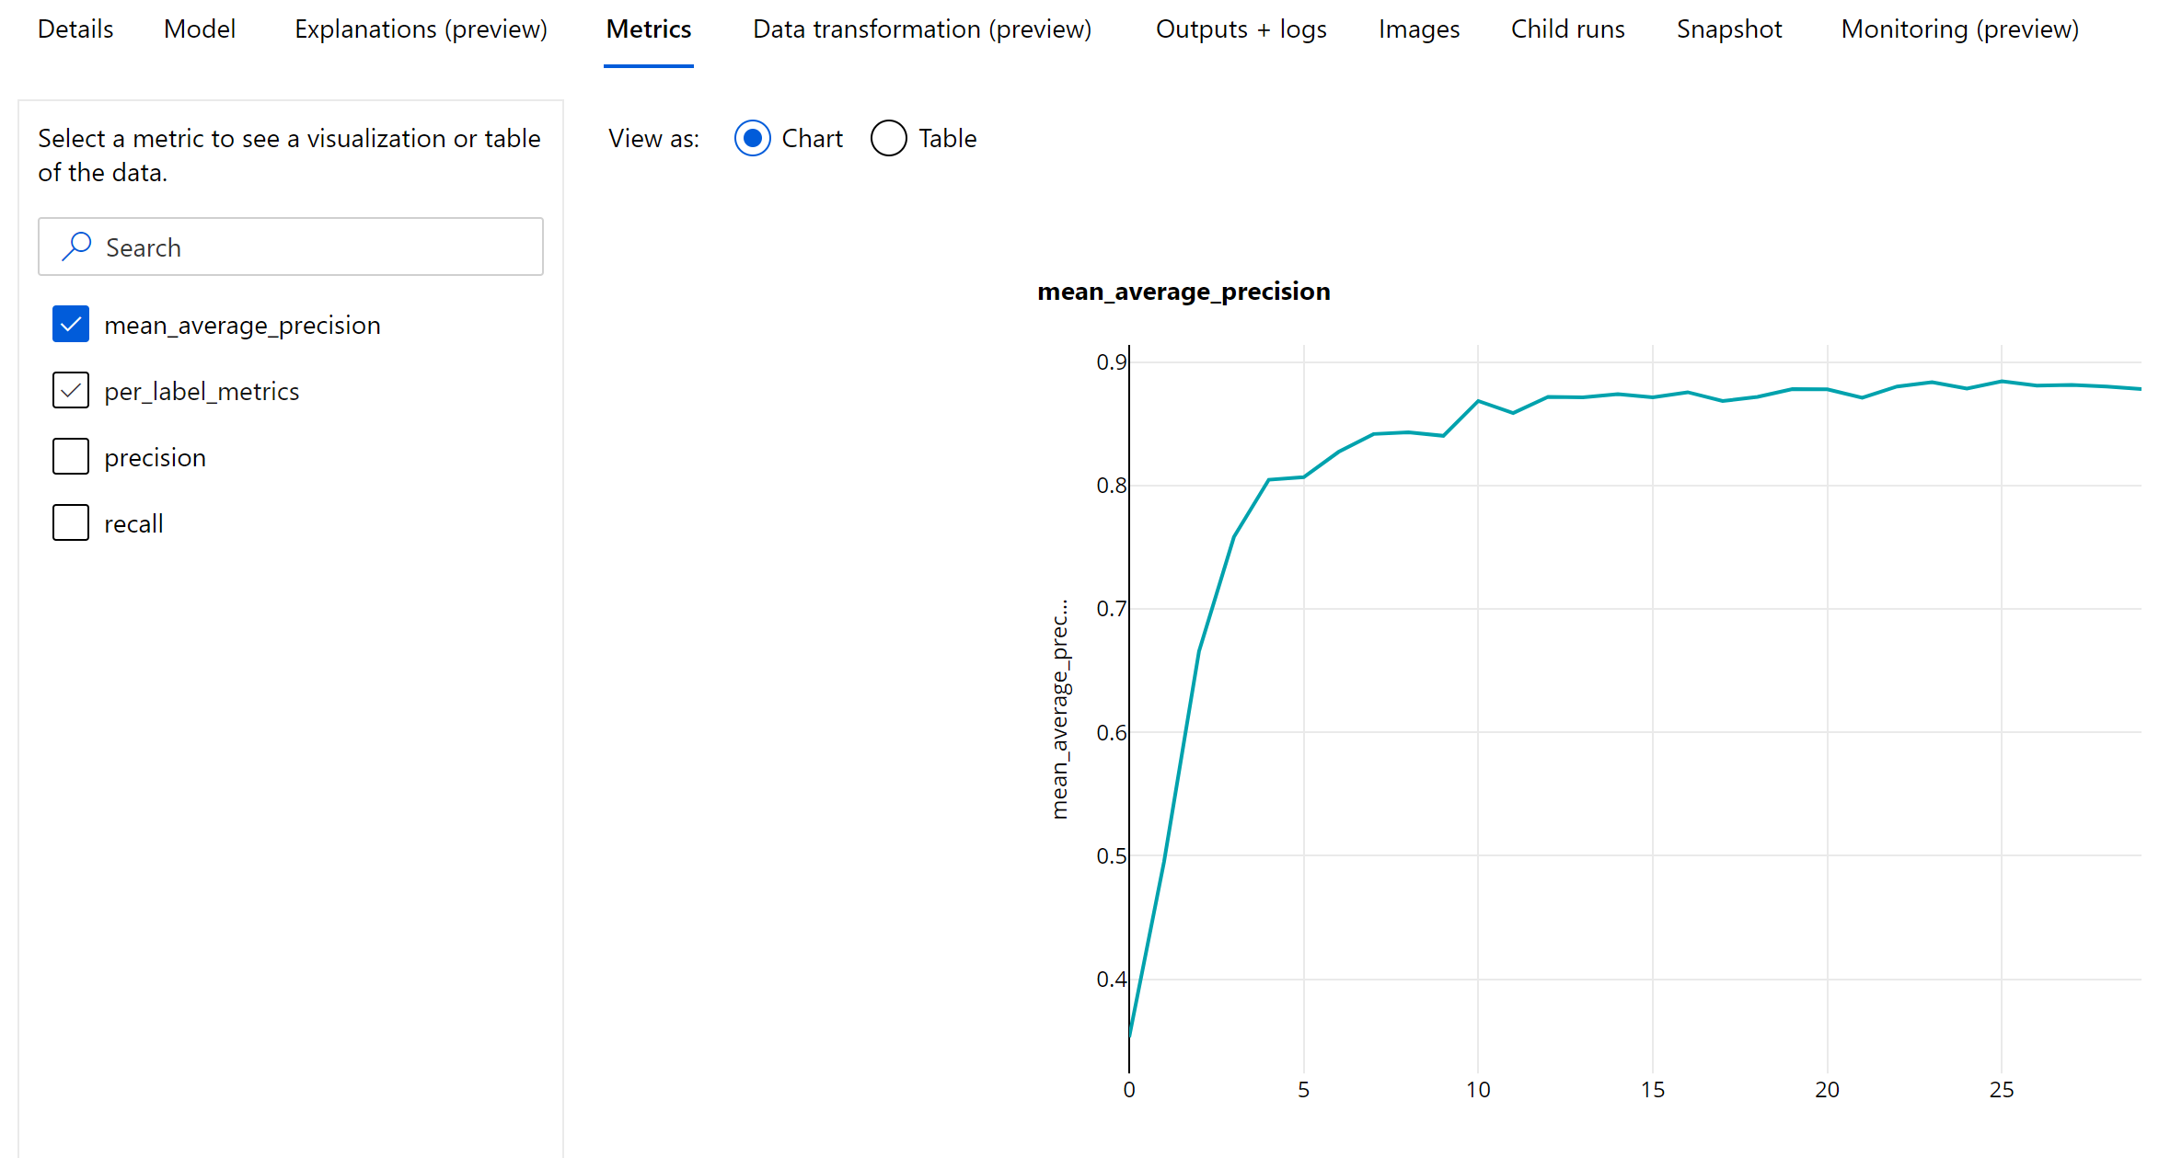Image resolution: width=2159 pixels, height=1158 pixels.
Task: Click the Search metrics input field
Action: [x=293, y=246]
